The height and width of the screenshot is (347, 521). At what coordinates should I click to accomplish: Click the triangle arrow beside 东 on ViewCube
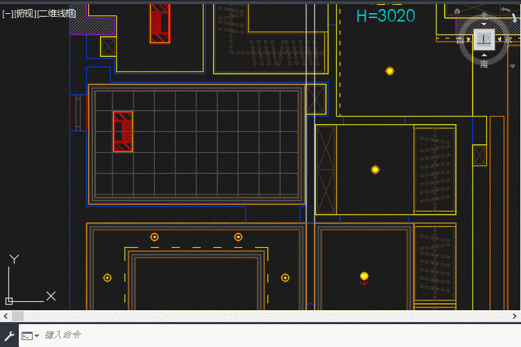coord(499,40)
